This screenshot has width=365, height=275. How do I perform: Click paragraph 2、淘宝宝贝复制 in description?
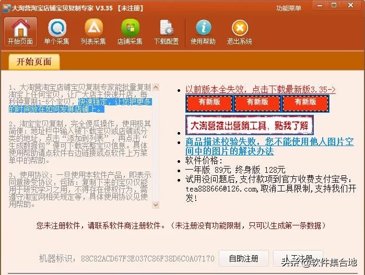coord(80,142)
